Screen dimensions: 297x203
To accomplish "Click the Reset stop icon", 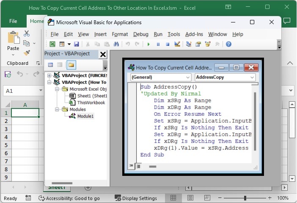I will [168, 44].
